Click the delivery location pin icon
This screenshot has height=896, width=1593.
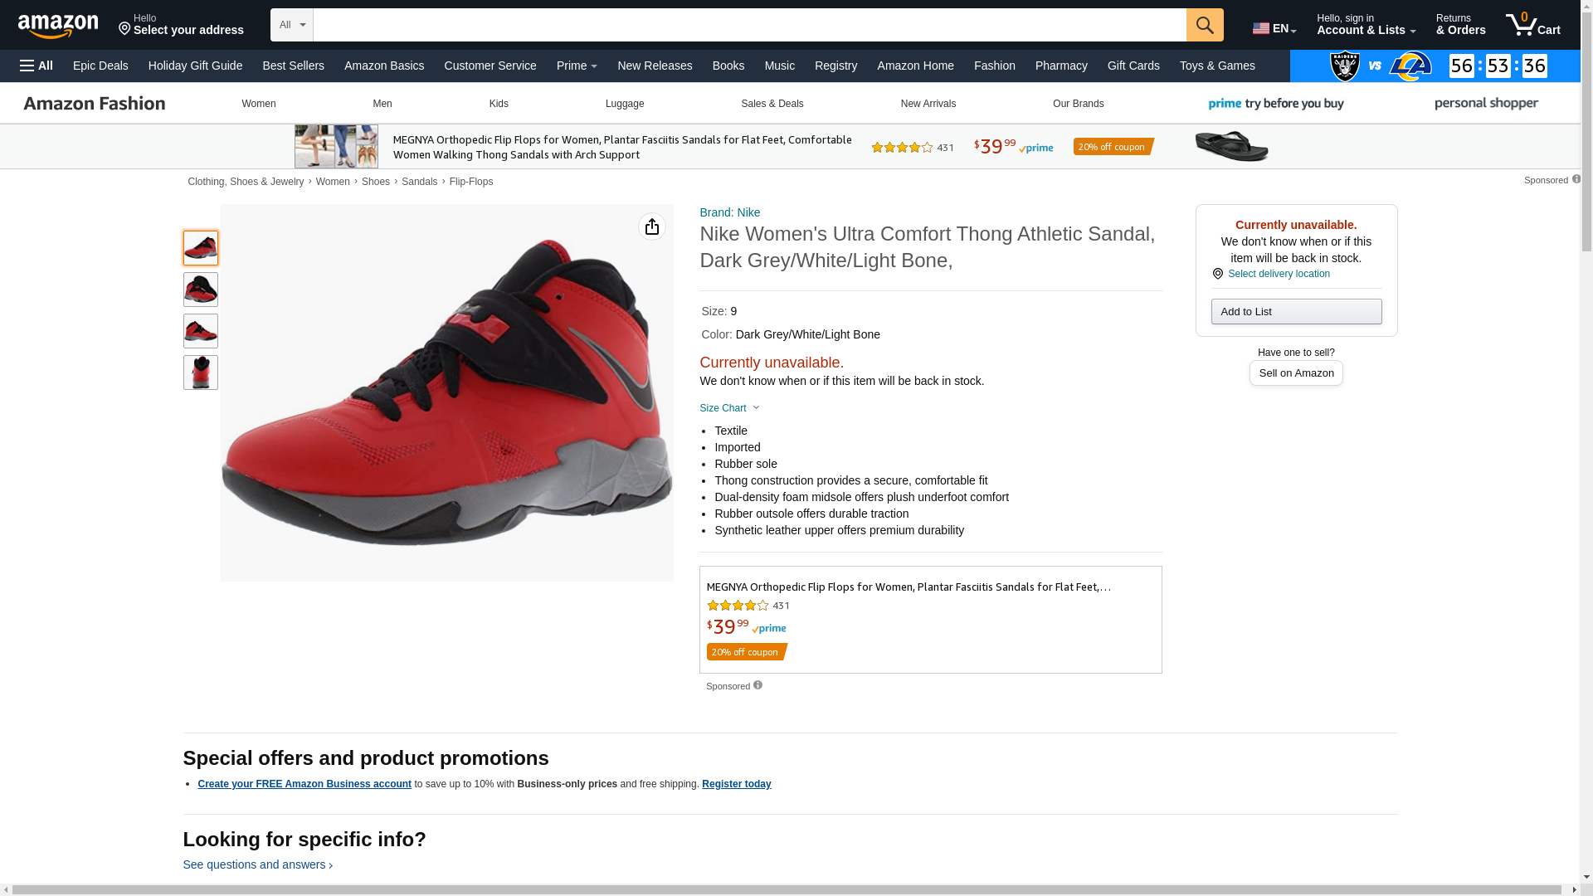pyautogui.click(x=1218, y=274)
